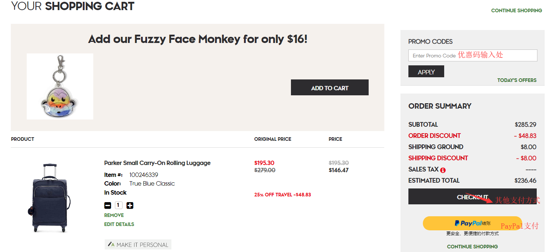Click the Fuzzy Face Monkey keychain image
Viewport: 549px width, 252px height.
(x=60, y=86)
